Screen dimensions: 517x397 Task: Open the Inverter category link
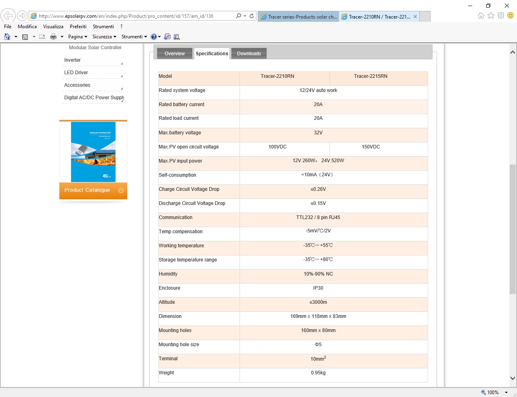(72, 60)
